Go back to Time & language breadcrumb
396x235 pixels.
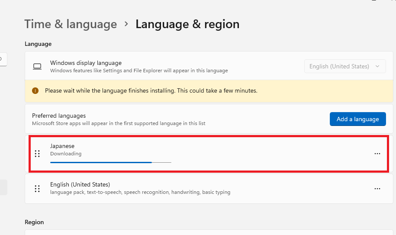click(71, 24)
